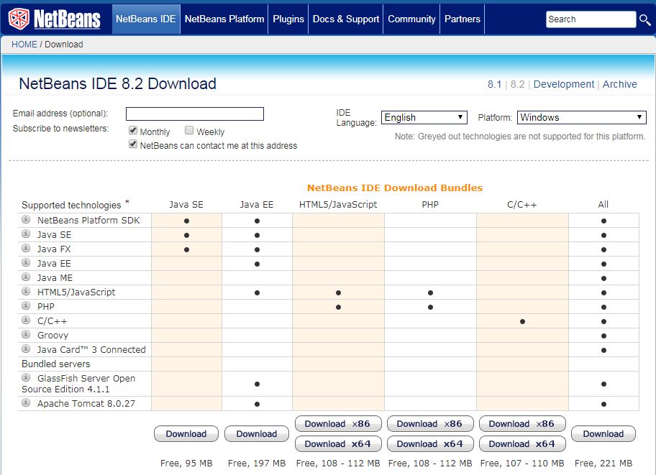Focus the Email address input field
Viewport: 656px width, 475px height.
pyautogui.click(x=195, y=114)
